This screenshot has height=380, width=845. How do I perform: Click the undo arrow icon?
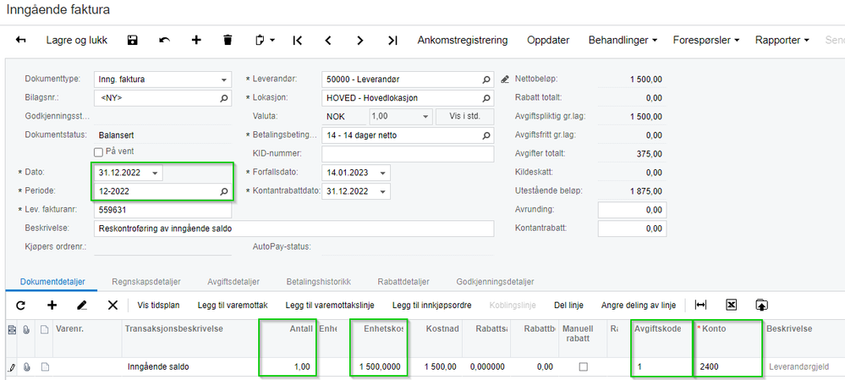point(164,40)
